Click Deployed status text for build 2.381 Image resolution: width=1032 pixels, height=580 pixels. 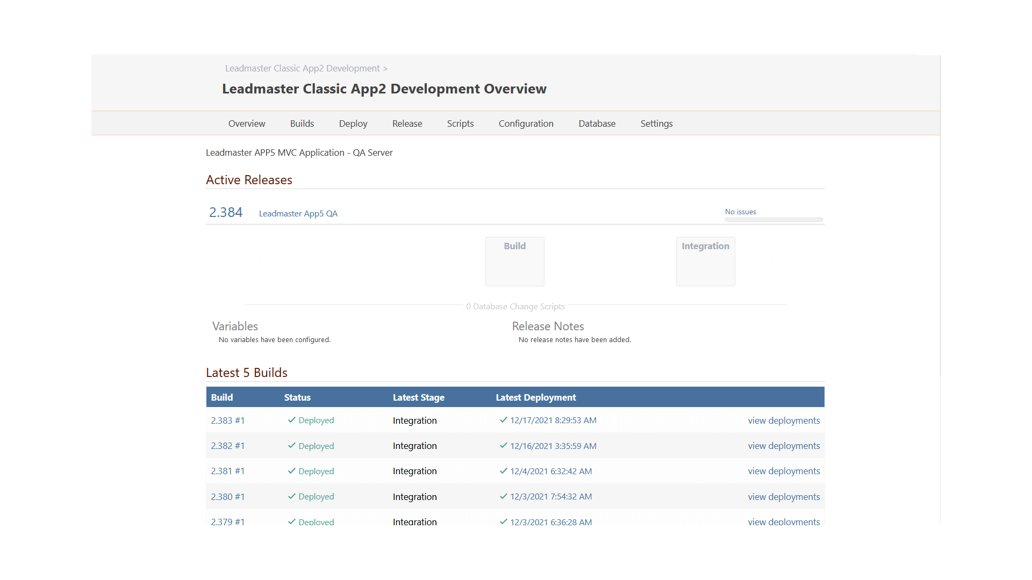click(x=316, y=471)
